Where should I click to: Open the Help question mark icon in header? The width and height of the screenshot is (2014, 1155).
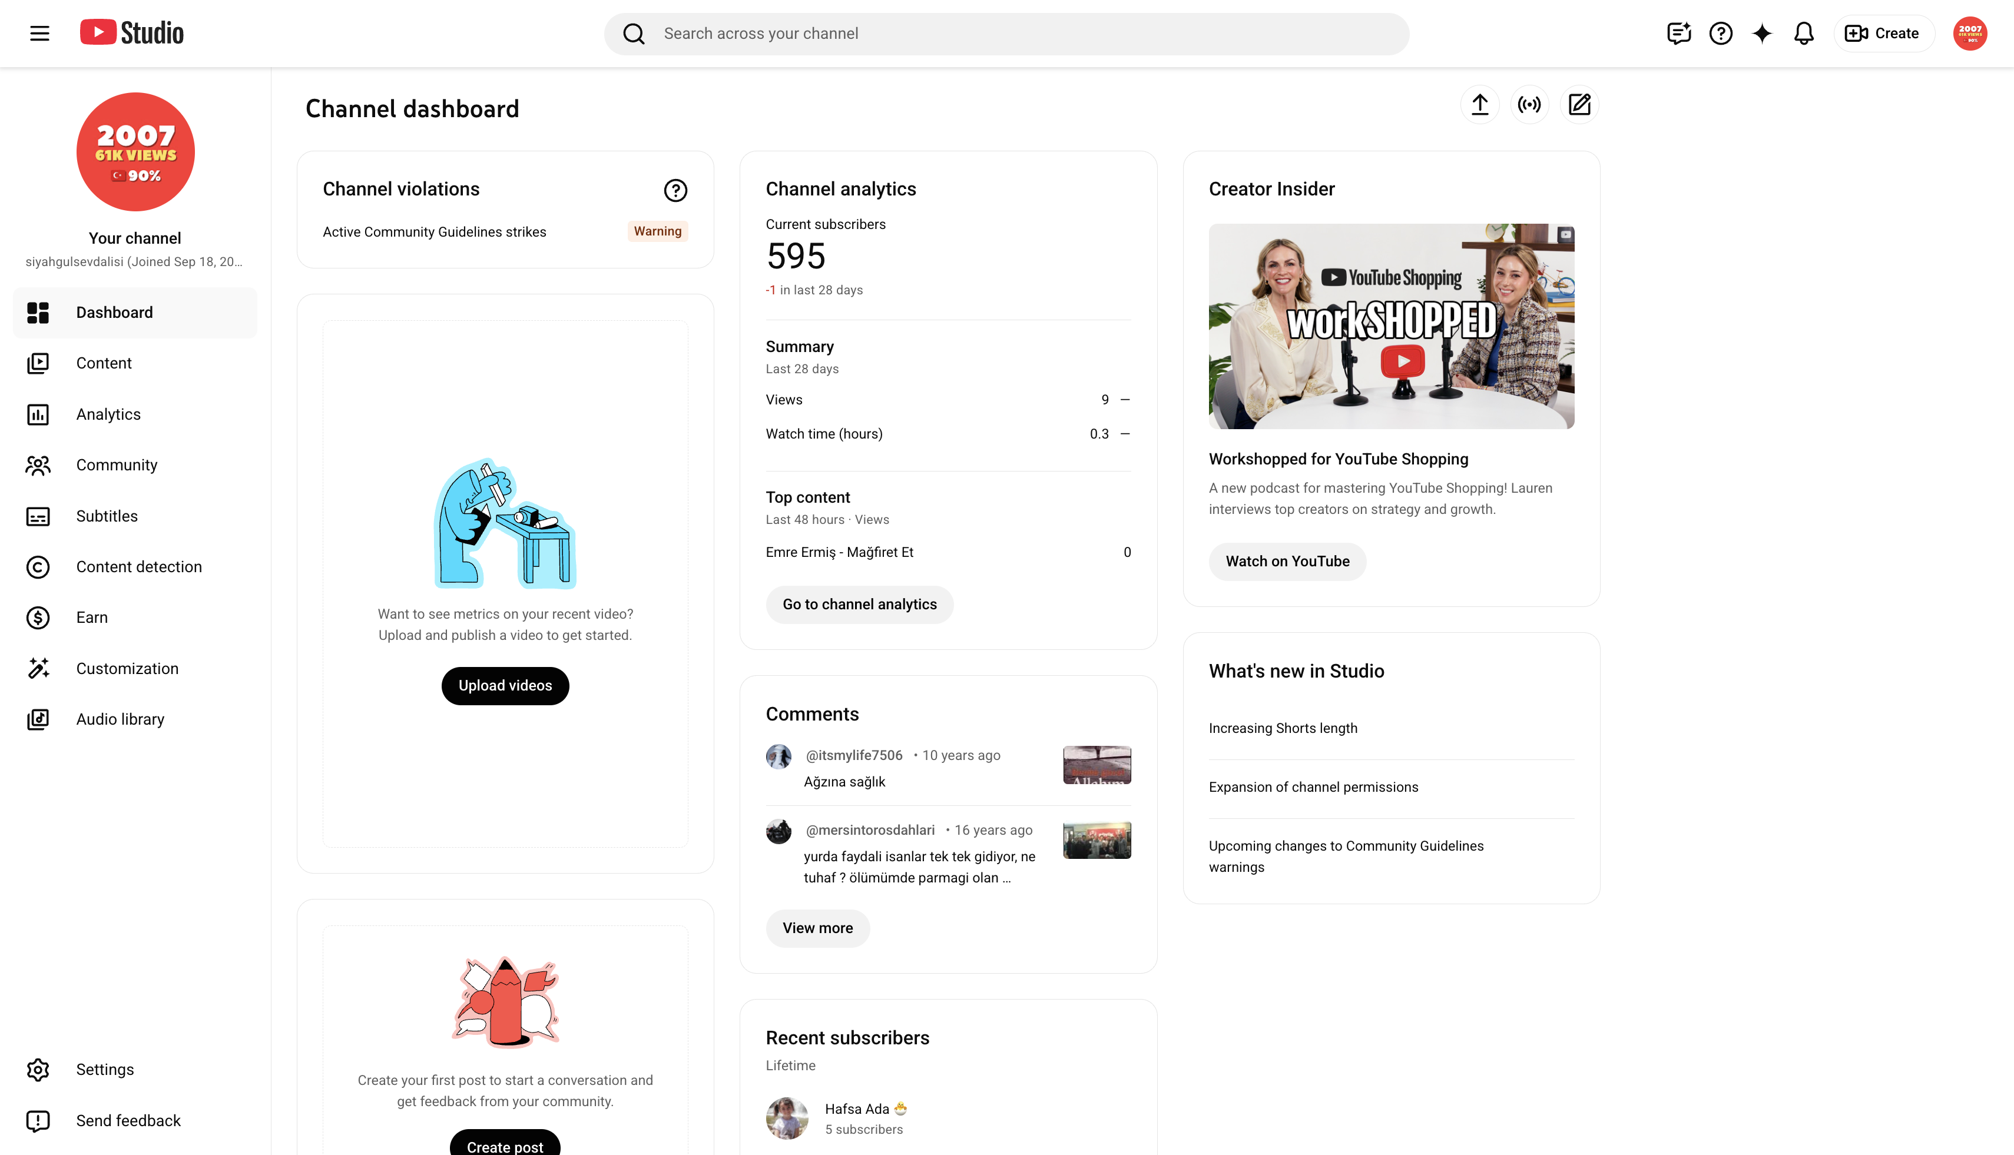point(1720,34)
